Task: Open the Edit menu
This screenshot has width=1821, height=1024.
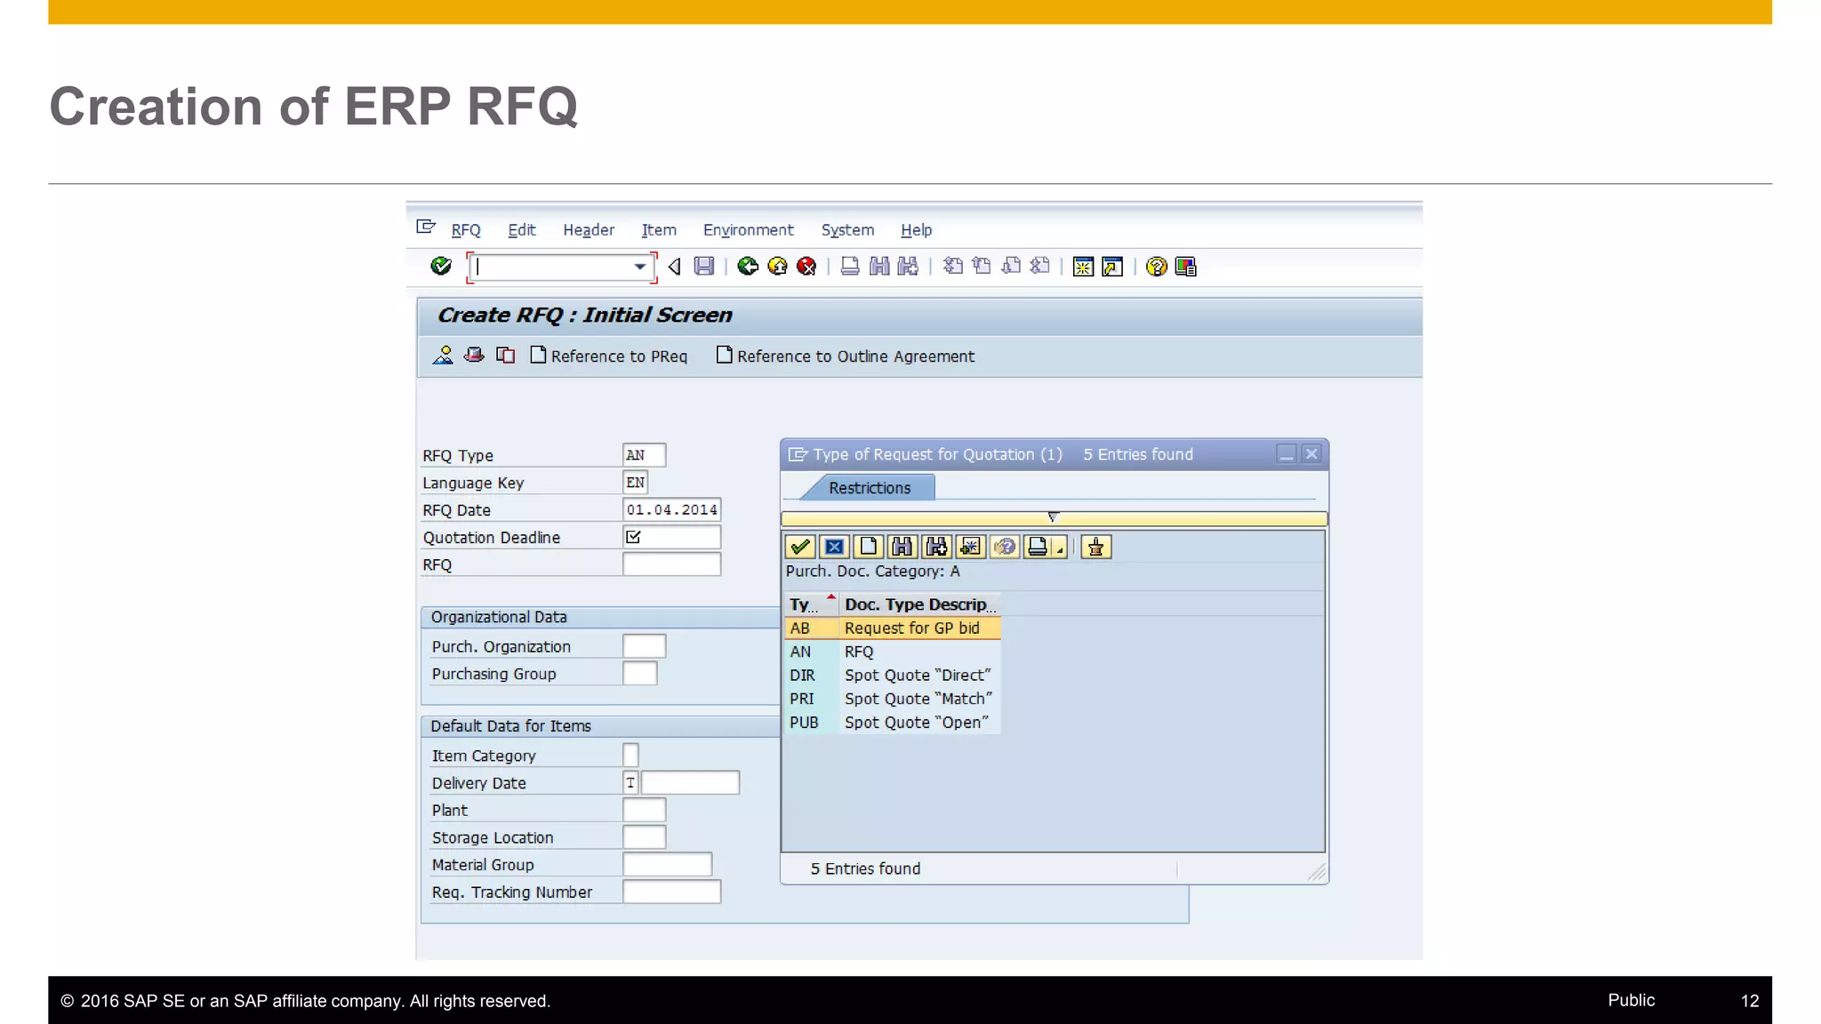Action: coord(522,230)
